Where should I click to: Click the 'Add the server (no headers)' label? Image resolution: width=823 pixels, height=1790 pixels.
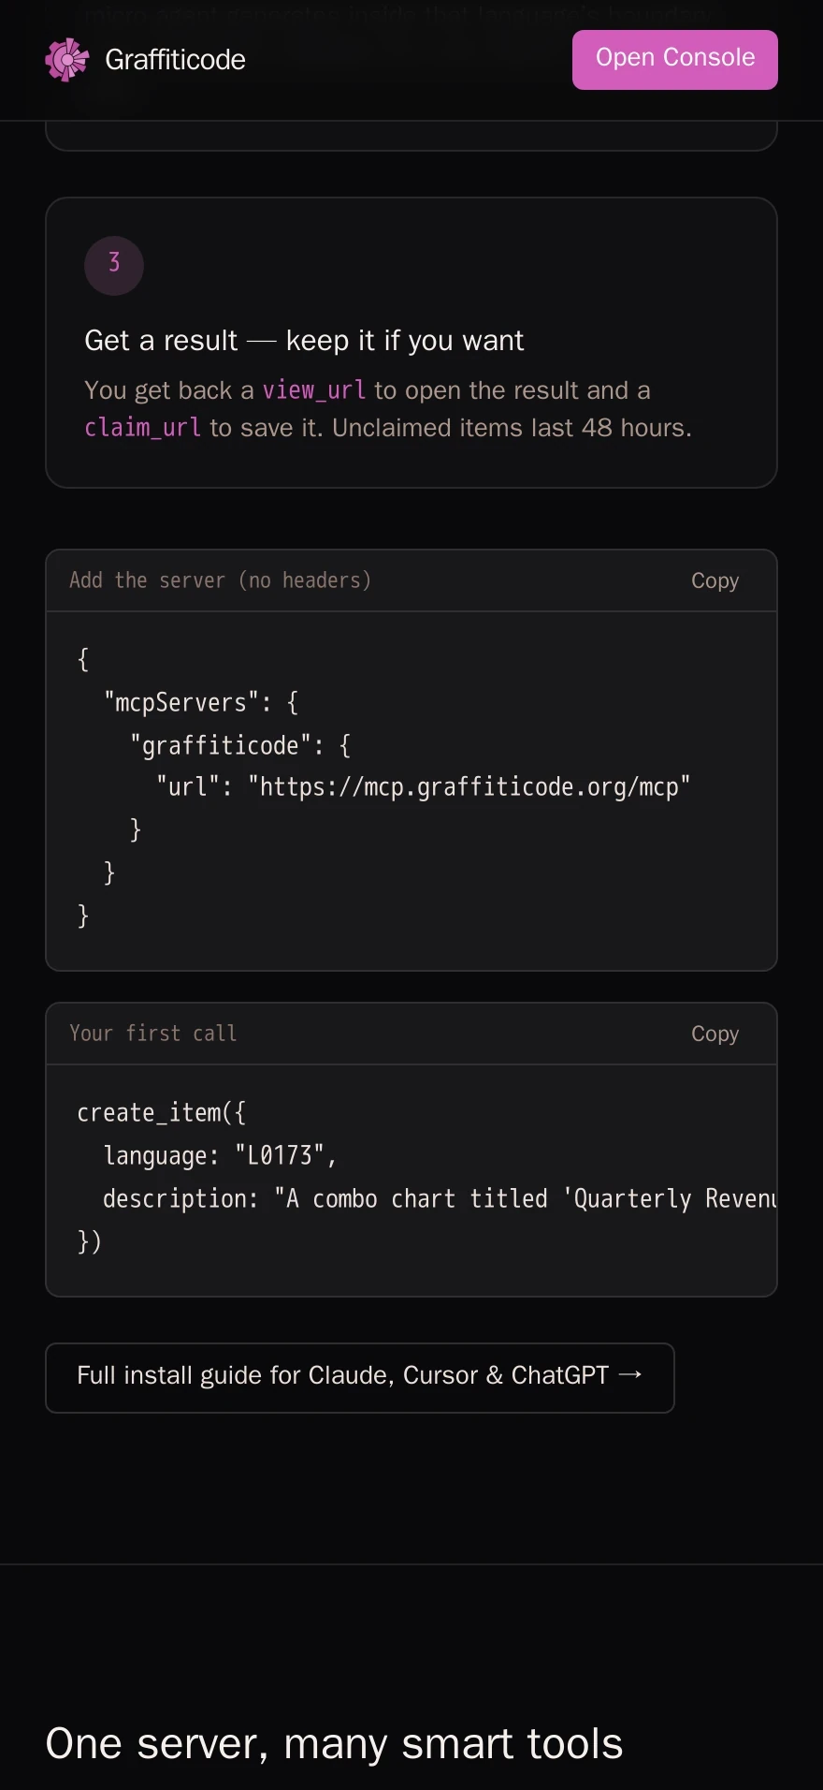coord(220,580)
